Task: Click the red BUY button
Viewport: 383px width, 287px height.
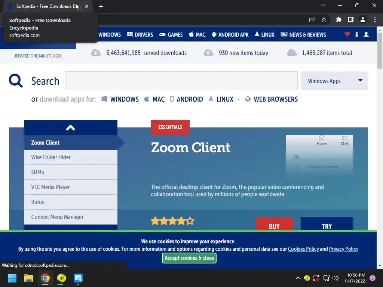Action: click(x=274, y=224)
